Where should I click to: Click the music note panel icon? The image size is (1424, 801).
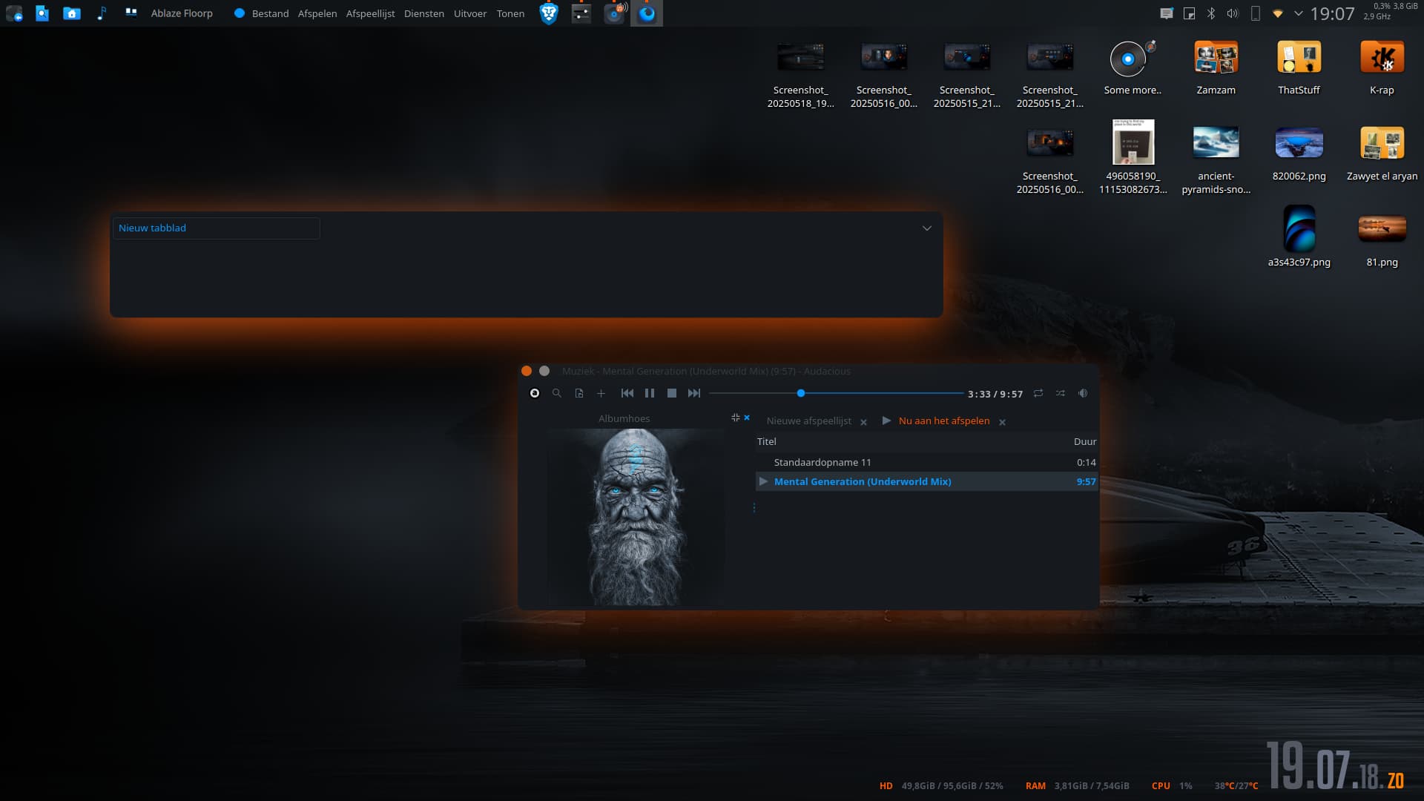coord(102,13)
